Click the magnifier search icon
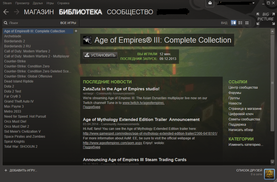 6,23
